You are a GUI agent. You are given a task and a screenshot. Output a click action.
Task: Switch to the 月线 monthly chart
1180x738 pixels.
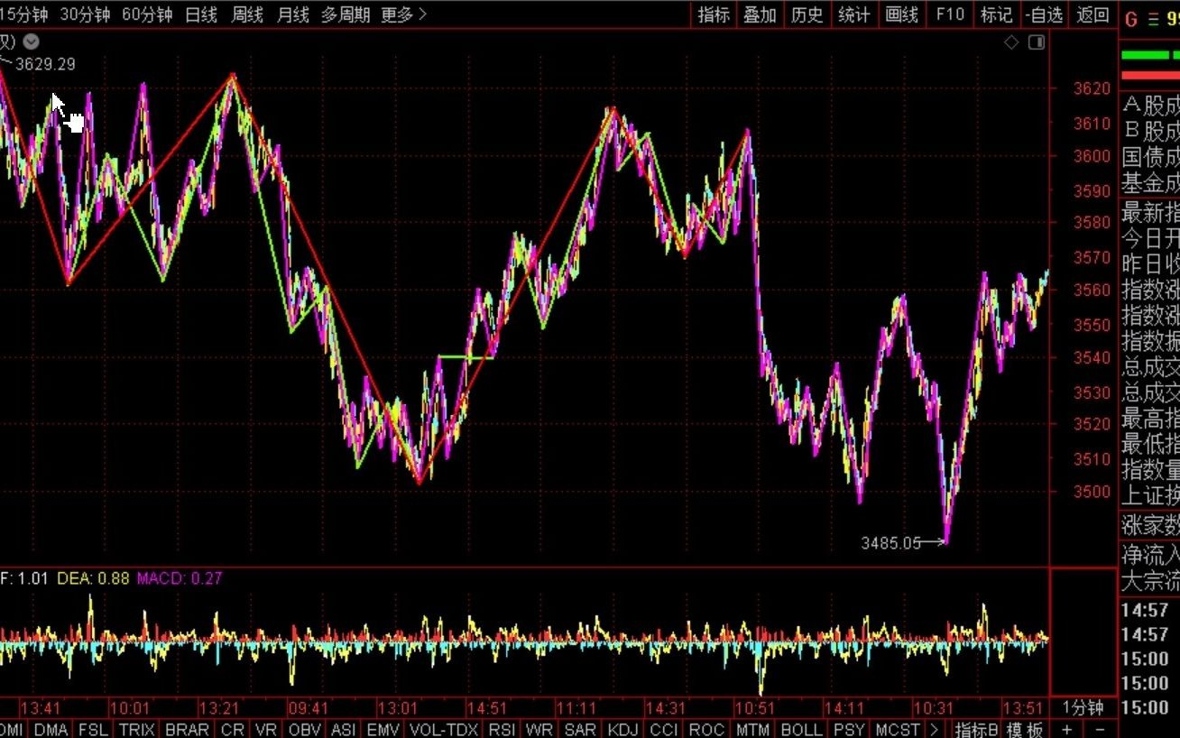point(293,14)
